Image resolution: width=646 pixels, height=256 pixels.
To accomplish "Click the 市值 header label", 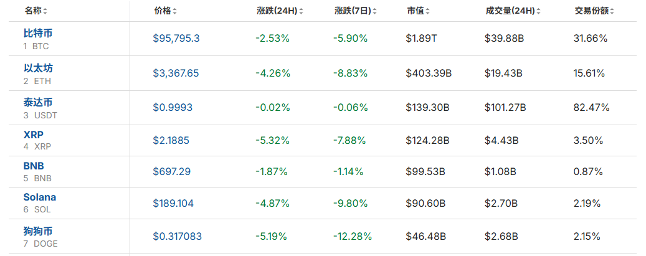I will 415,11.
